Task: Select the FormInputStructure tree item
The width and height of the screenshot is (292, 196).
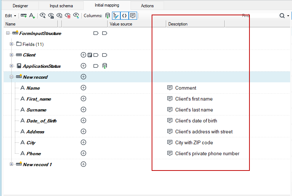Action: click(x=40, y=34)
